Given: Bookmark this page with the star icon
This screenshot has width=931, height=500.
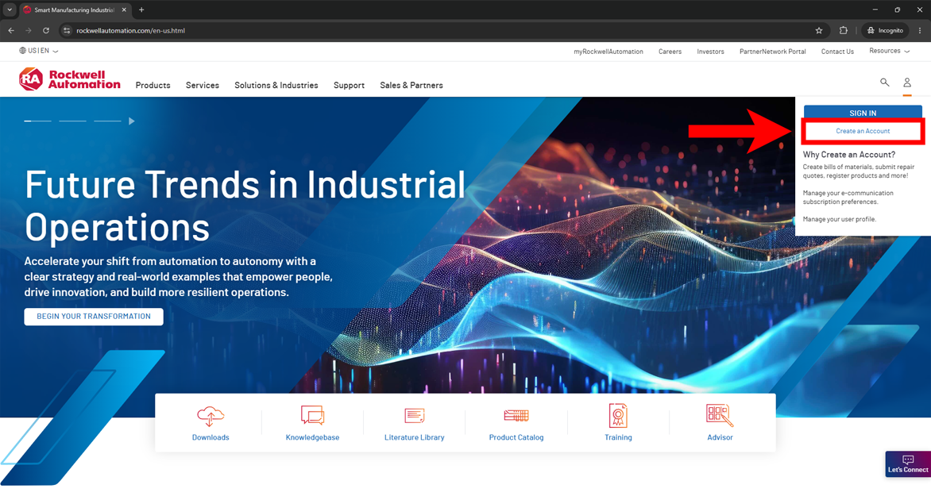Looking at the screenshot, I should point(819,30).
